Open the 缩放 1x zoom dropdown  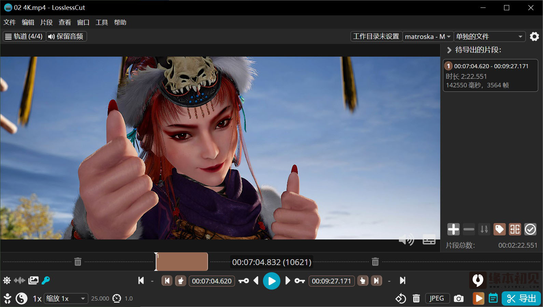66,298
